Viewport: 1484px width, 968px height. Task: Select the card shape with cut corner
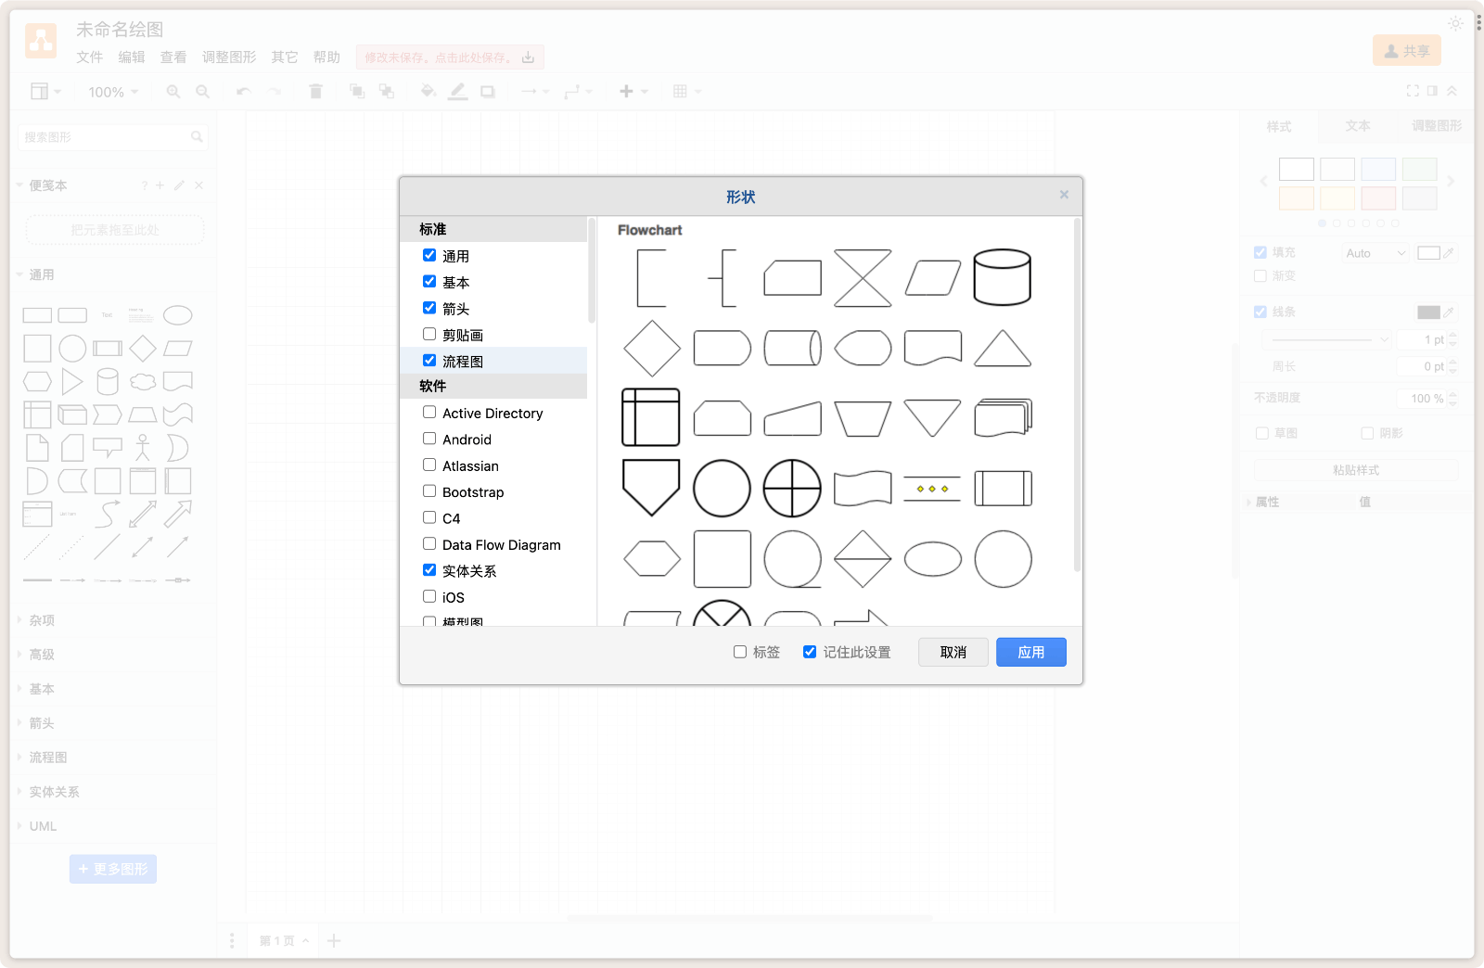792,277
